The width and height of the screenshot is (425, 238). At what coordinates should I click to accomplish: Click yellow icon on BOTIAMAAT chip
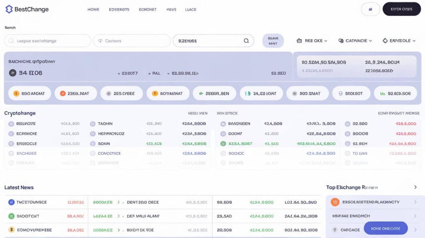pos(155,93)
